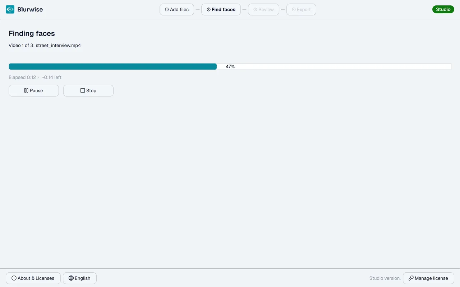This screenshot has height=287, width=460.
Task: Go to the Add files step
Action: 177,10
